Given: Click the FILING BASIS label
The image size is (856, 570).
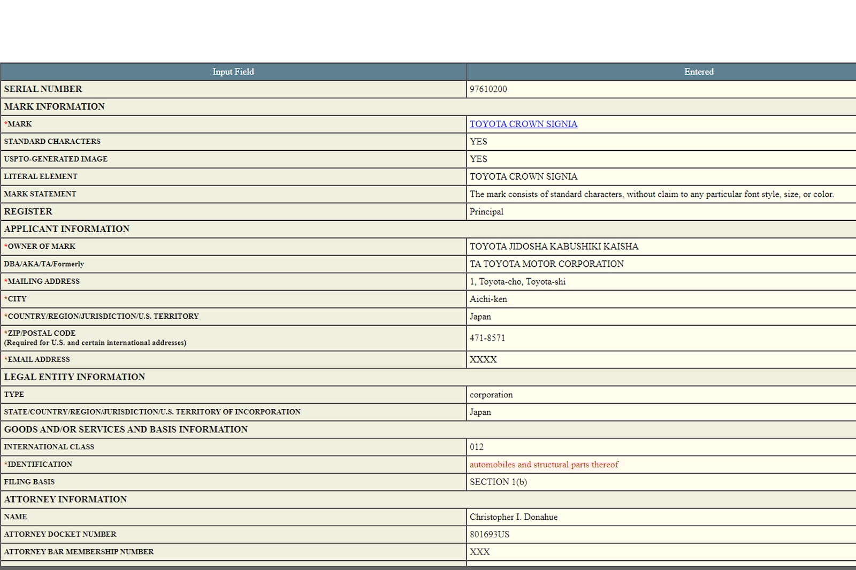Looking at the screenshot, I should (x=29, y=482).
